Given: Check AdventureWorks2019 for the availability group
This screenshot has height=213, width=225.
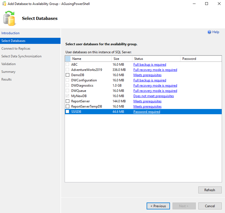Looking at the screenshot, I should click(67, 70).
